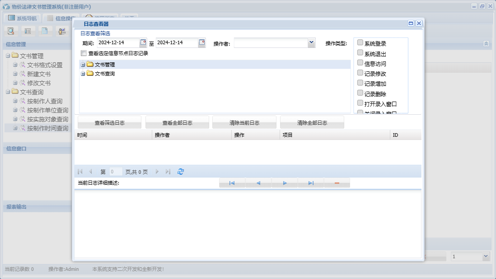The width and height of the screenshot is (496, 279).
Task: Go to first page in log pager
Action: 80,172
